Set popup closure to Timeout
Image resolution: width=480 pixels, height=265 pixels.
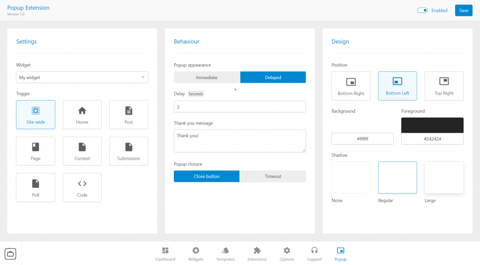click(x=273, y=177)
